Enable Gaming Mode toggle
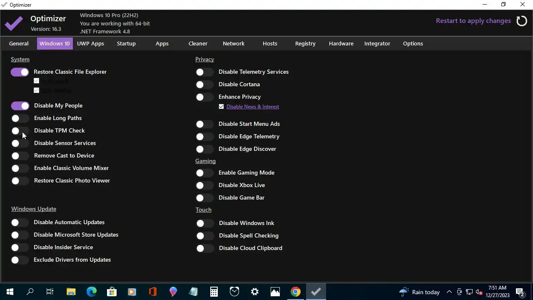Screen dimensions: 533x300 (x=204, y=173)
